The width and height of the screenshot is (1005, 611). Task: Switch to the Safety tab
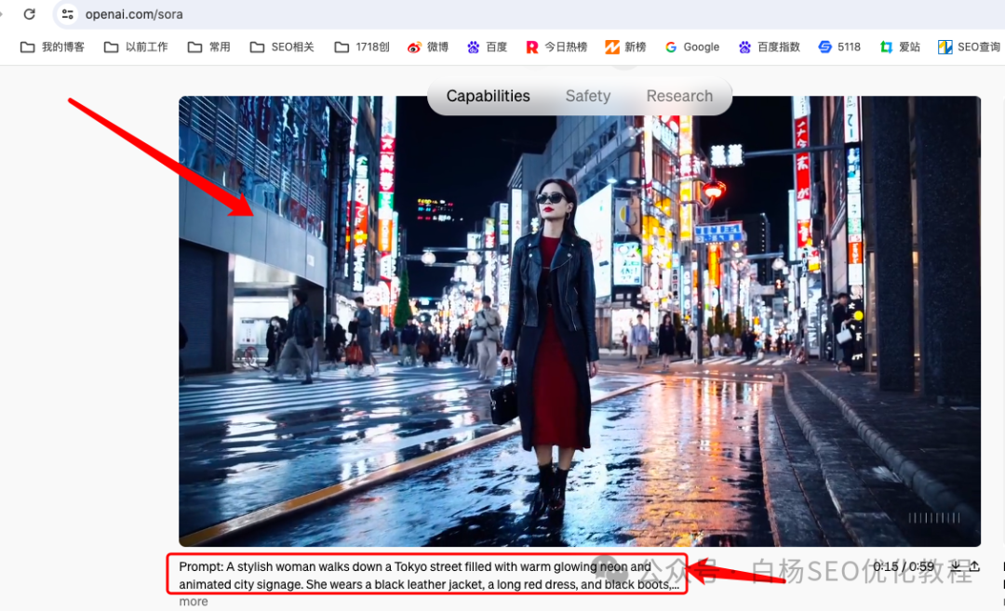point(587,96)
